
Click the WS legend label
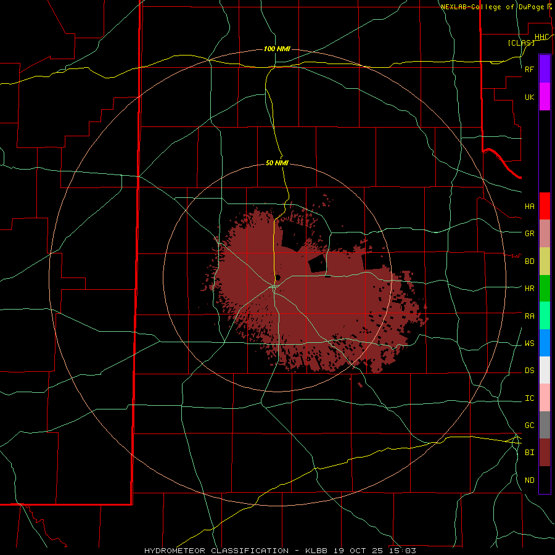[529, 343]
